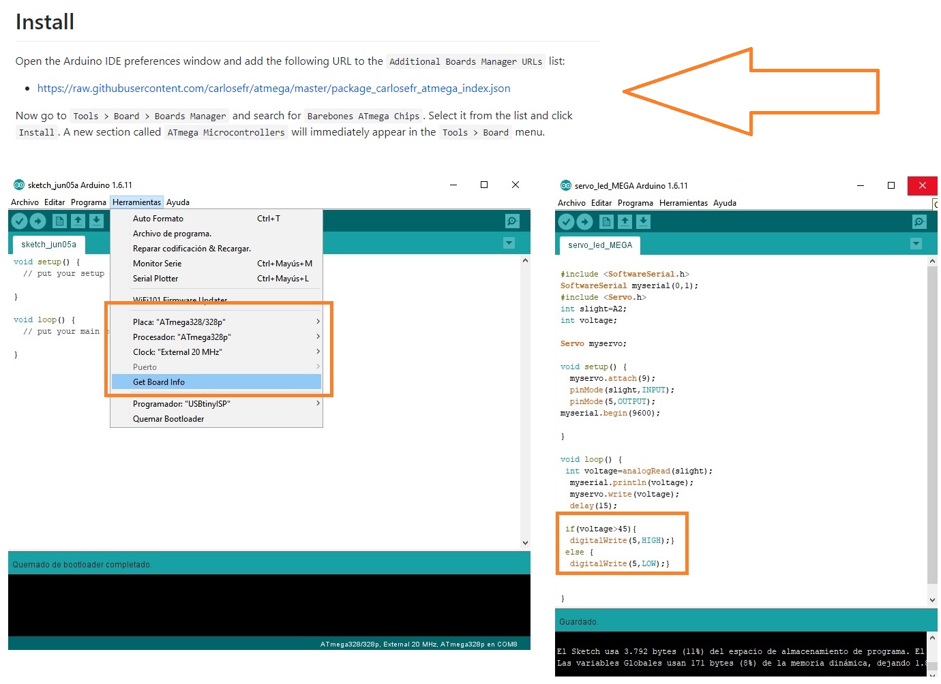
Task: Click "Quemado de bootloader completado." message
Action: [82, 565]
